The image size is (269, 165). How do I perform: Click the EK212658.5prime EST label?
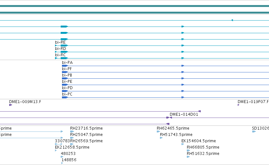tap(72, 147)
